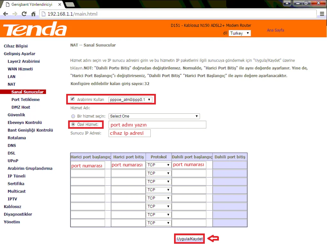Open IP Tüneli menu item

pyautogui.click(x=16, y=176)
